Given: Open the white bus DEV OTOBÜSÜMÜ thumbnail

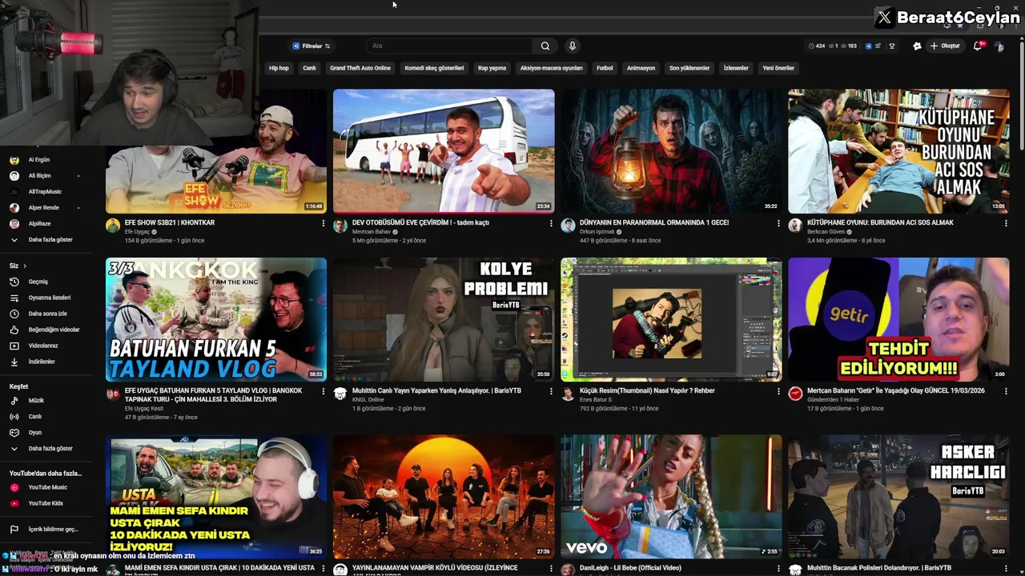Looking at the screenshot, I should click(444, 151).
